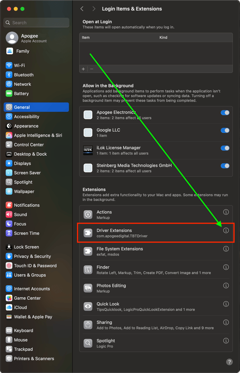Remove a login item with minus button

[x=92, y=69]
